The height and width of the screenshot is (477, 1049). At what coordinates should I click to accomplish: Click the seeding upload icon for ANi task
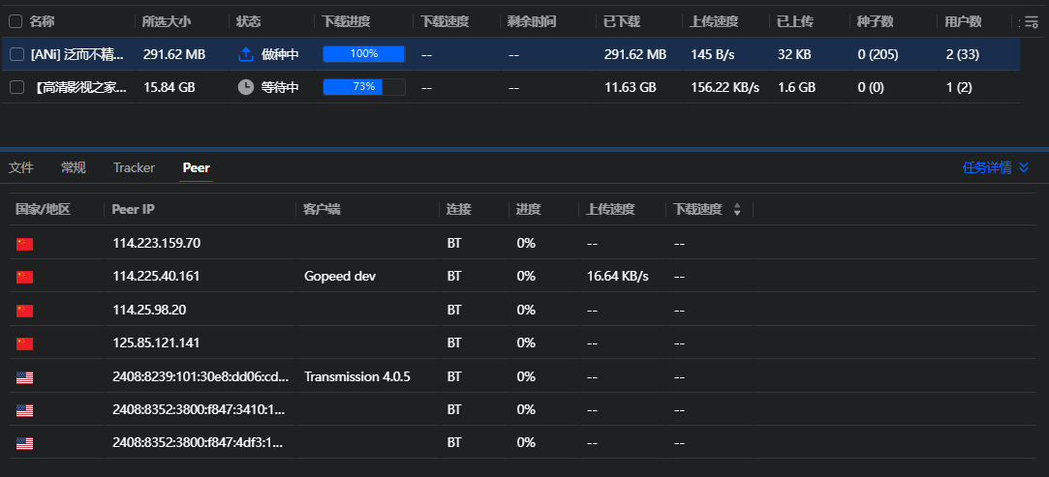click(x=246, y=55)
